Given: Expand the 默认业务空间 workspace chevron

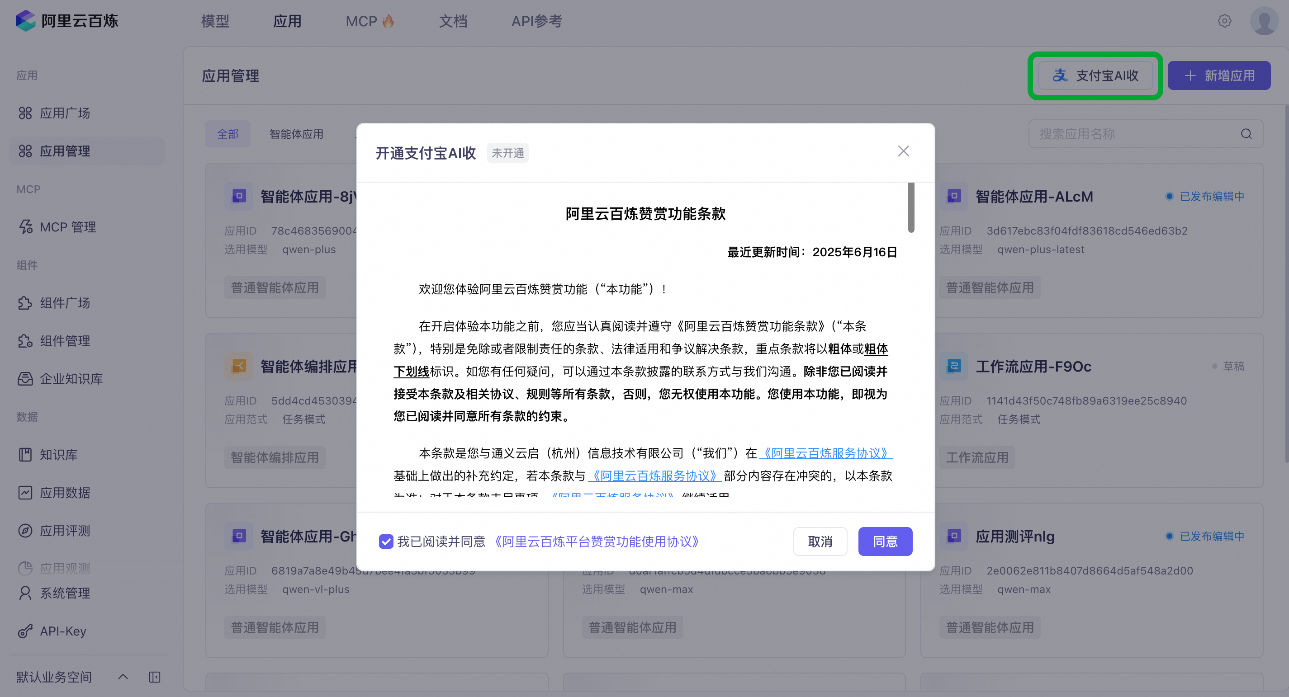Looking at the screenshot, I should (x=123, y=678).
